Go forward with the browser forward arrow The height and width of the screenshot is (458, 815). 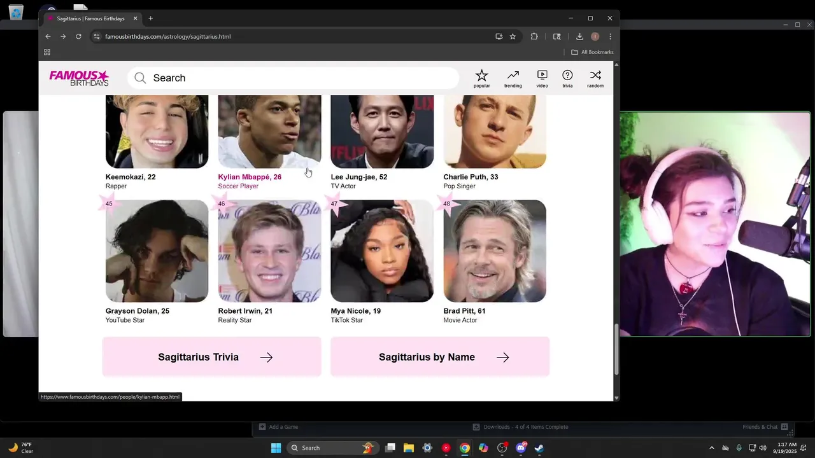(63, 36)
